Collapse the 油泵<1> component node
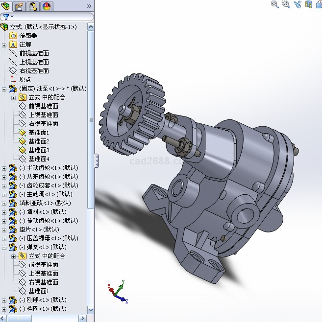The height and width of the screenshot is (322, 322). [4, 89]
